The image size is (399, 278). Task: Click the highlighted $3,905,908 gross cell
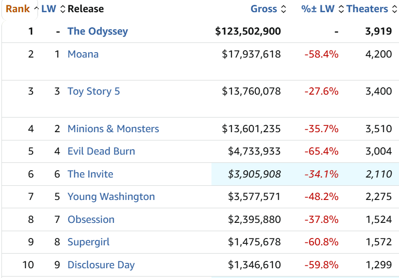[x=247, y=174]
